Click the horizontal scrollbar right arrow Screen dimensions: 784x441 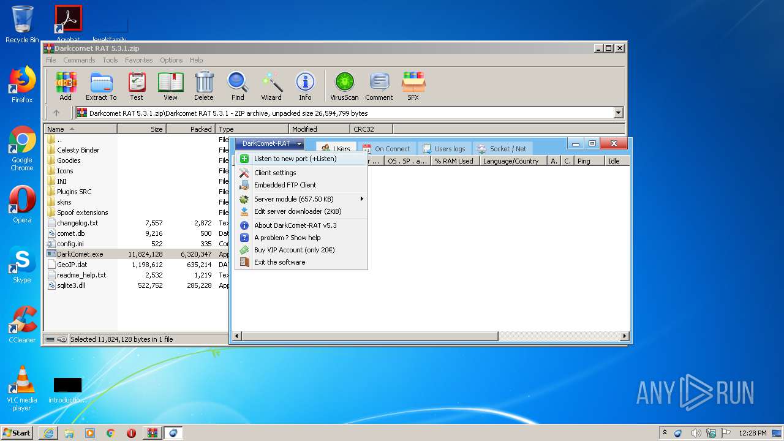click(625, 336)
